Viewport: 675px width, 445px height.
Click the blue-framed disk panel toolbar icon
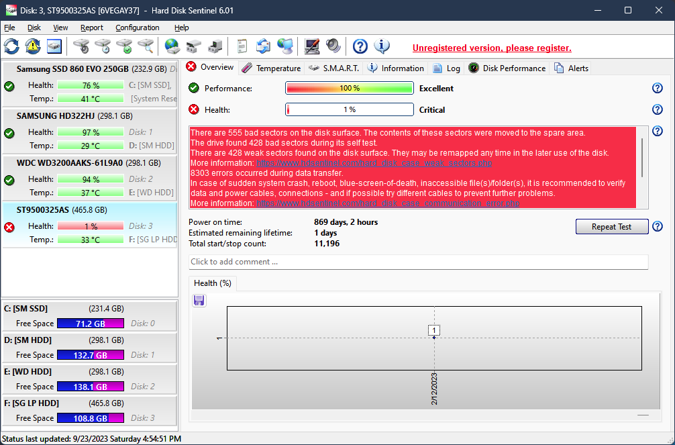(x=54, y=46)
